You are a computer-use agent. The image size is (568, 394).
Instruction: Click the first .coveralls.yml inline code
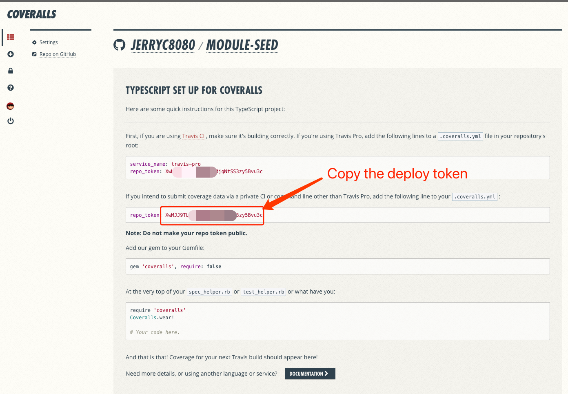pos(460,136)
